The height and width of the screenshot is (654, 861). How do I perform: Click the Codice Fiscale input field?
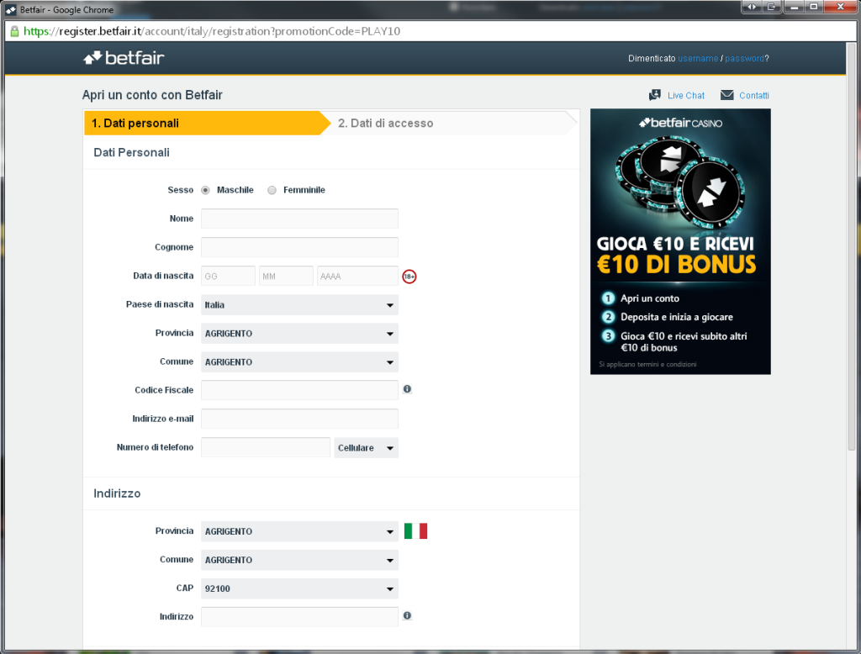(x=299, y=390)
